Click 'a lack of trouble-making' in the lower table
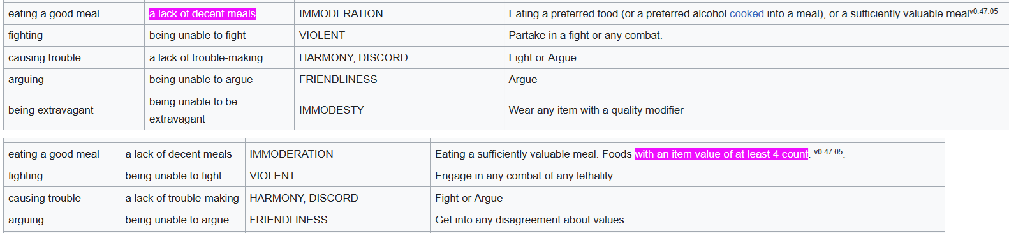The width and height of the screenshot is (1009, 233). (x=182, y=198)
